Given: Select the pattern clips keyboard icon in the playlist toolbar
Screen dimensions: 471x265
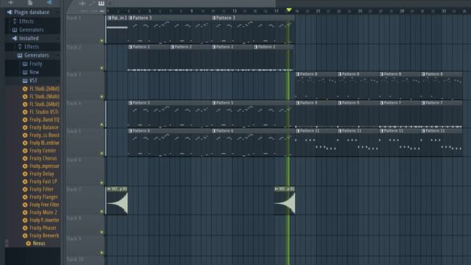Looking at the screenshot, I should (x=102, y=3).
